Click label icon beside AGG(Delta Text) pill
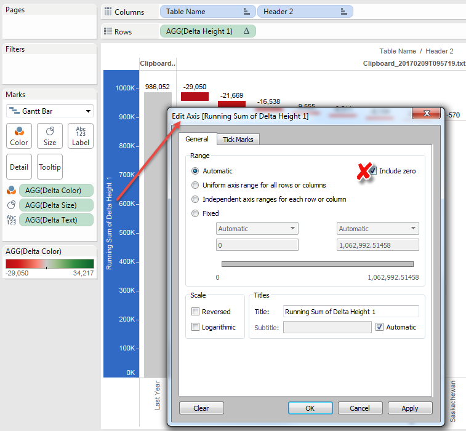Viewport: 466px width, 431px height. click(x=11, y=220)
